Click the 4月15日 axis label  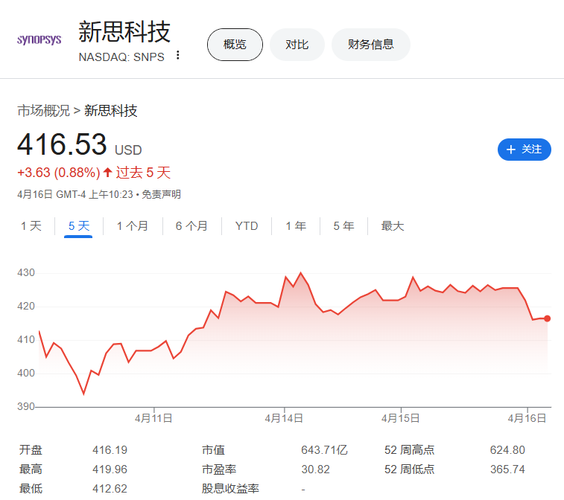(401, 418)
